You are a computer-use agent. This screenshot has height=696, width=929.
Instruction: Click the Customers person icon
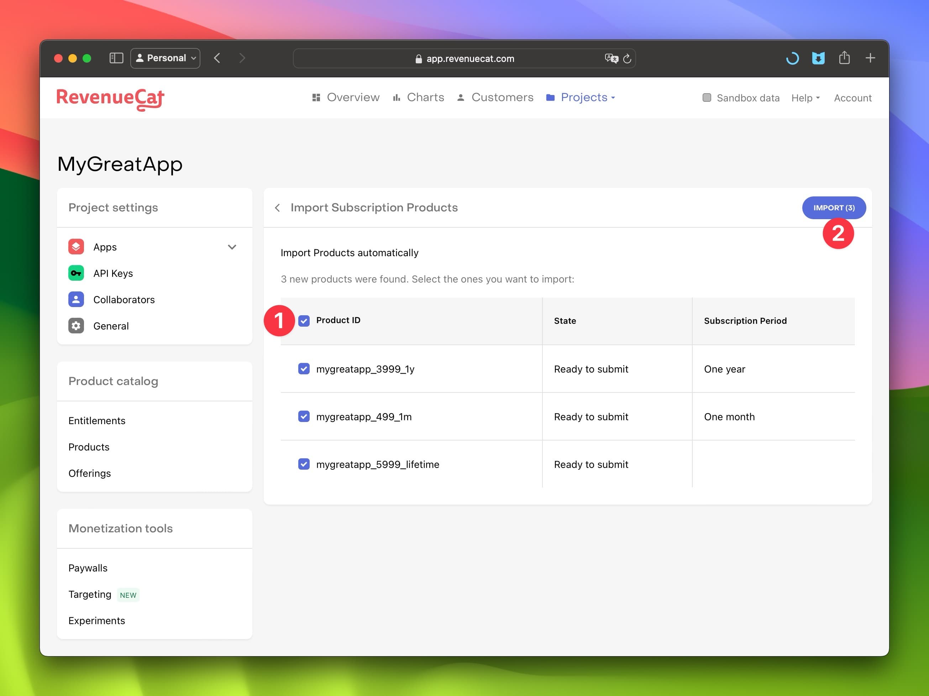461,97
